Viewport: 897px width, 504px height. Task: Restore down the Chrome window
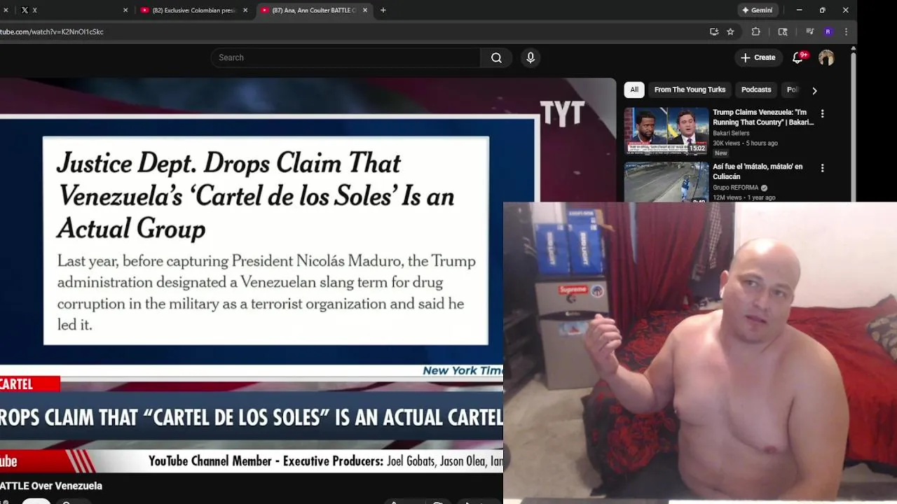coord(822,10)
